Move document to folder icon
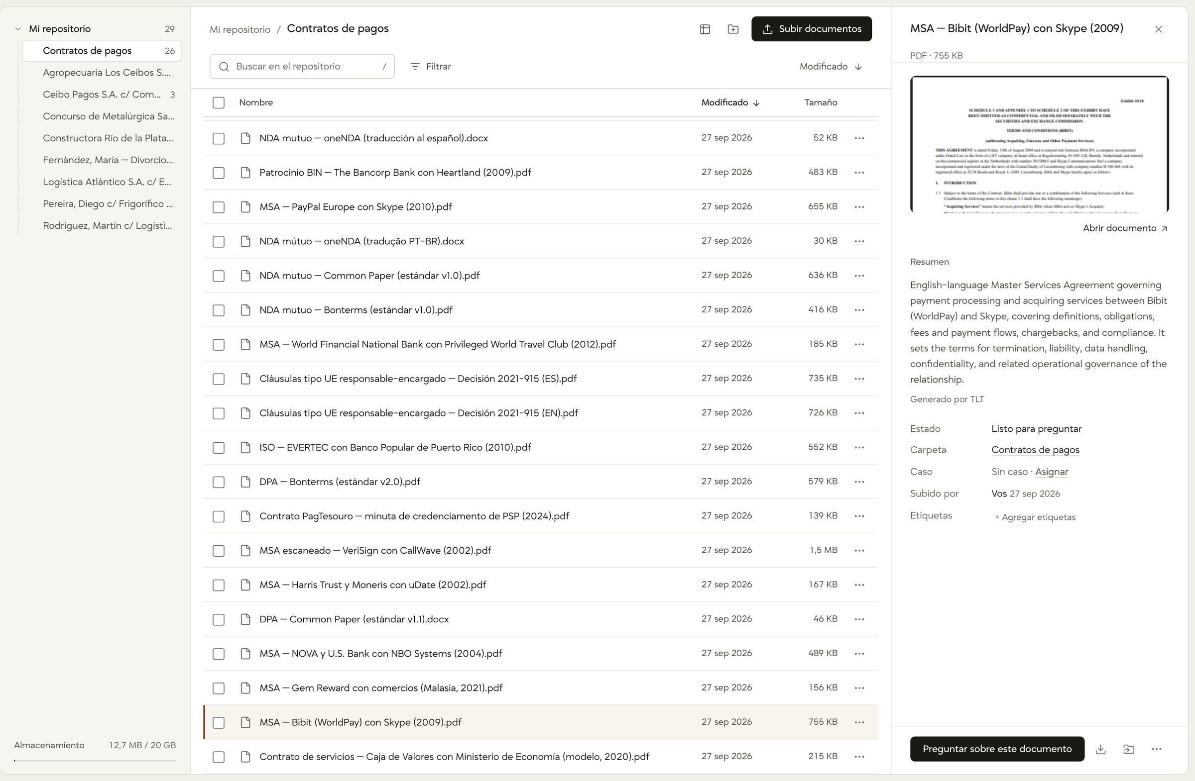1195x781 pixels. click(x=1129, y=749)
